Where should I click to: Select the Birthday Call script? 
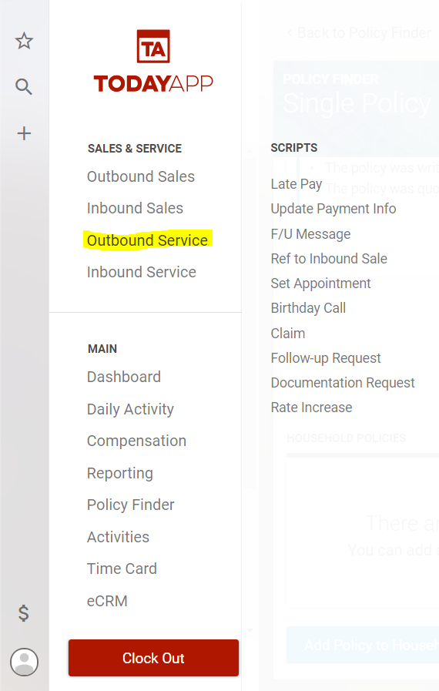pos(308,308)
